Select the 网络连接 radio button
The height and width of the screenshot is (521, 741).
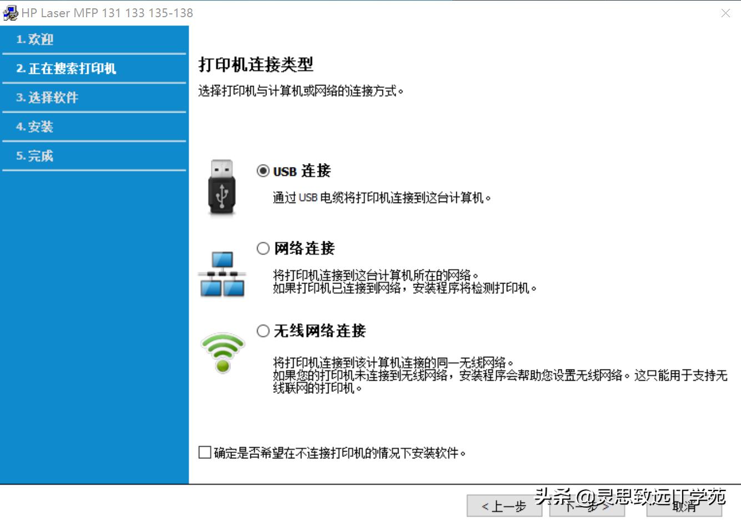263,249
